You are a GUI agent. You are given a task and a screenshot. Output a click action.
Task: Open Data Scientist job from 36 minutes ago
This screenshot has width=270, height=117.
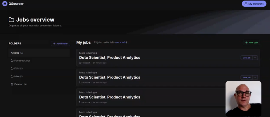click(x=110, y=77)
